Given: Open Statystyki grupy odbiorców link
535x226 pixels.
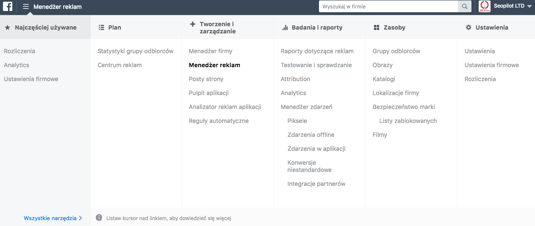Looking at the screenshot, I should pos(136,51).
